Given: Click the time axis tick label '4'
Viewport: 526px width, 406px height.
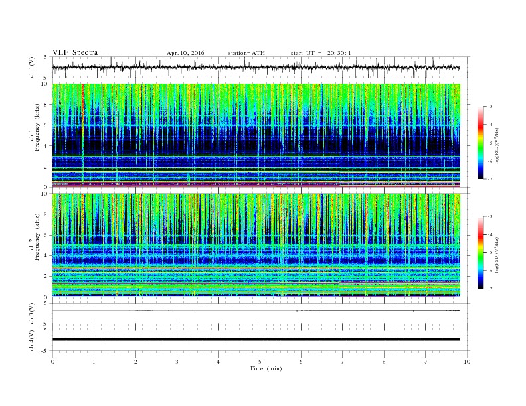Looking at the screenshot, I should pos(219,362).
